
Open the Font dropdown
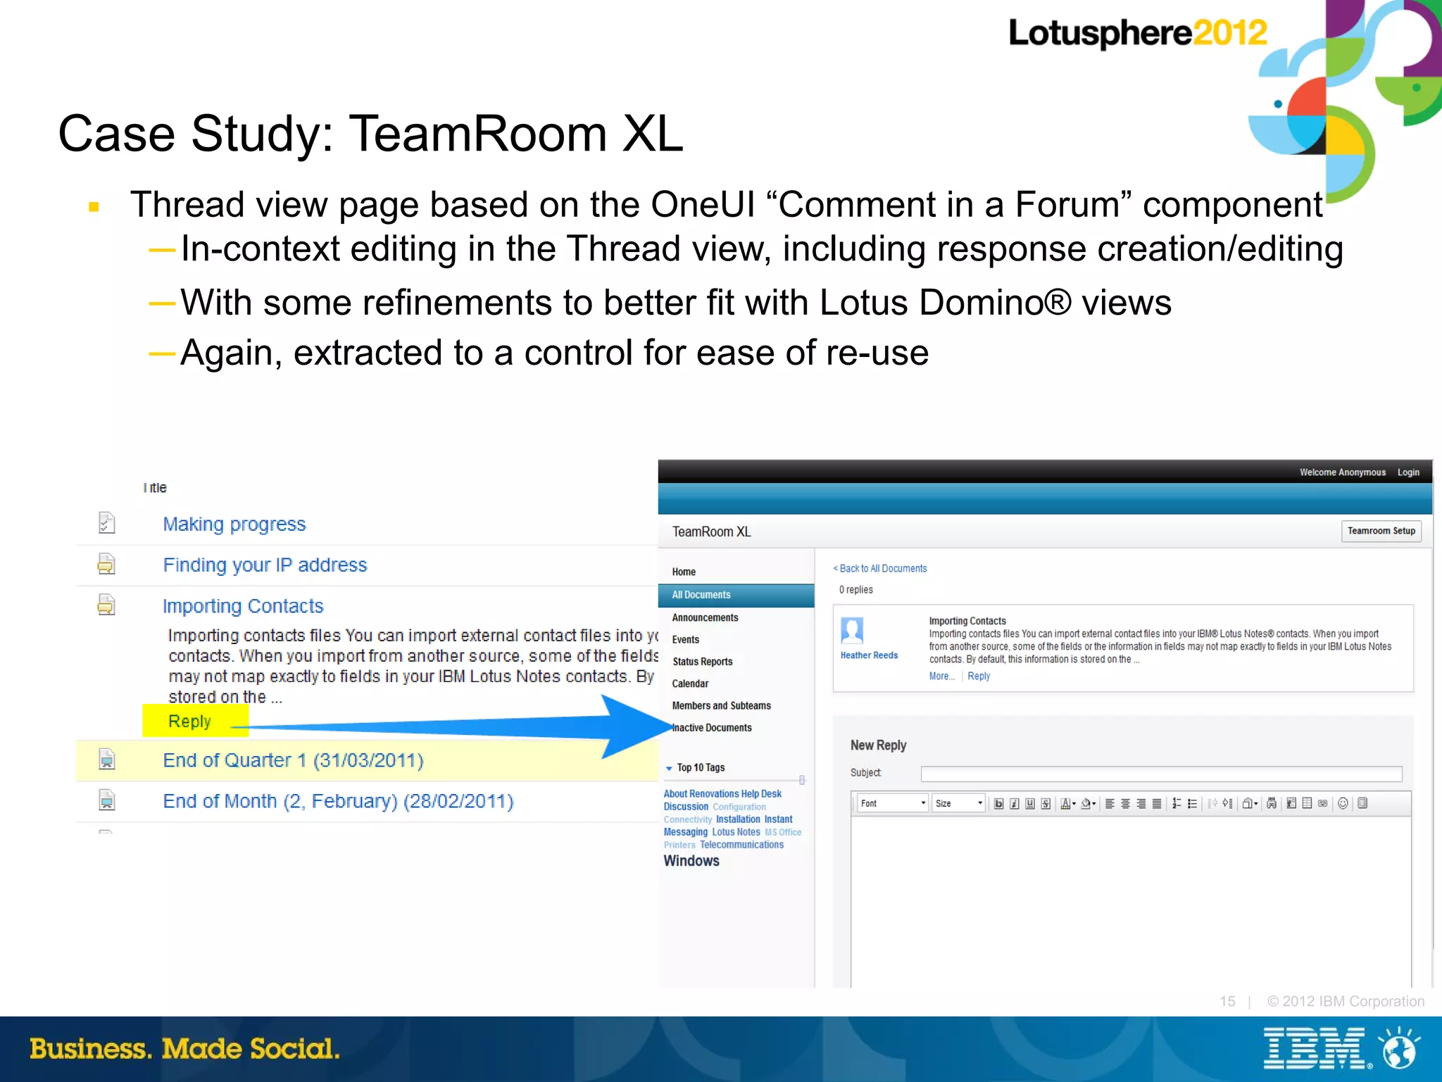(x=892, y=803)
